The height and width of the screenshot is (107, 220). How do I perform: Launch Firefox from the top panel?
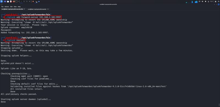coord(14,1)
